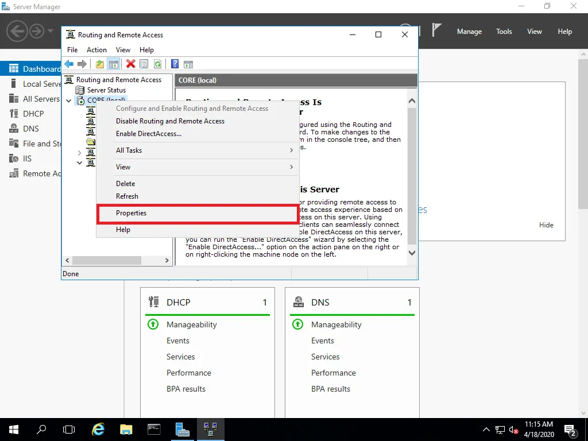Show hidden tray icons chevron
The width and height of the screenshot is (588, 441).
(486, 430)
